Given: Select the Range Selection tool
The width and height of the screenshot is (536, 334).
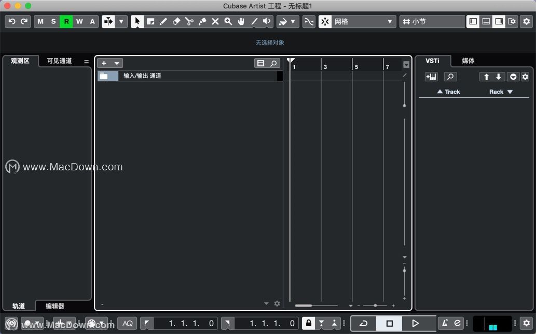Looking at the screenshot, I should (x=150, y=22).
